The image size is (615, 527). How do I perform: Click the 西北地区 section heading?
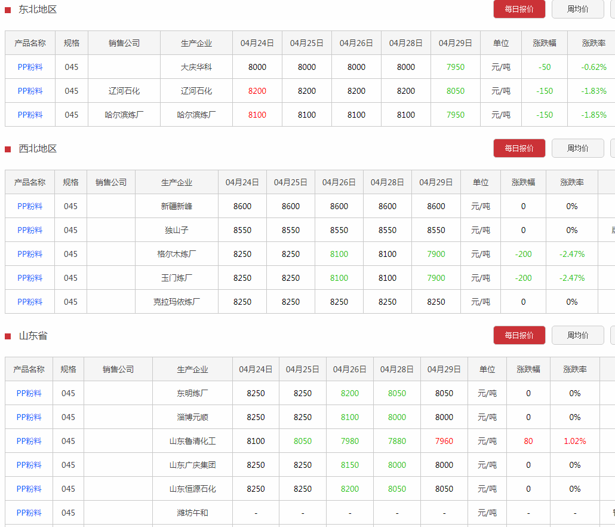pyautogui.click(x=38, y=149)
